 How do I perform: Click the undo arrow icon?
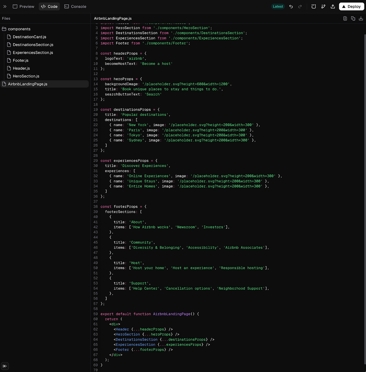pyautogui.click(x=291, y=6)
